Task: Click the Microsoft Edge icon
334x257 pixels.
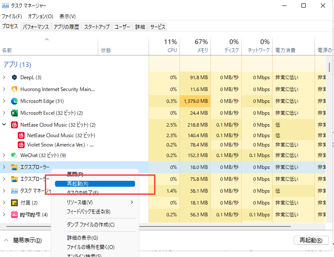Action: click(14, 101)
